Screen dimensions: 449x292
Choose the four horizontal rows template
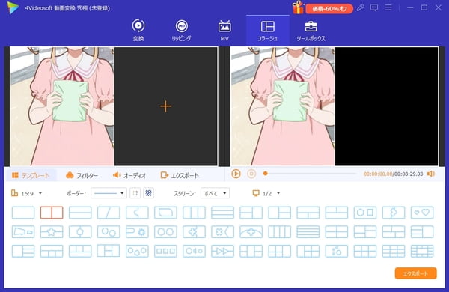point(308,232)
